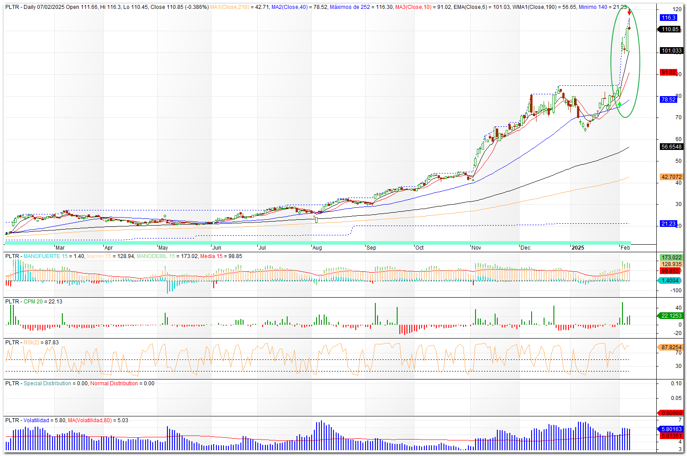Click the Marrón 15 = 128.94 indicator label
687x456 pixels.
tap(110, 256)
